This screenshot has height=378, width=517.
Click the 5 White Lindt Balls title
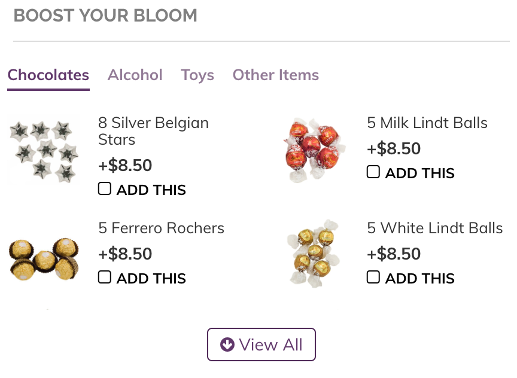tap(435, 228)
